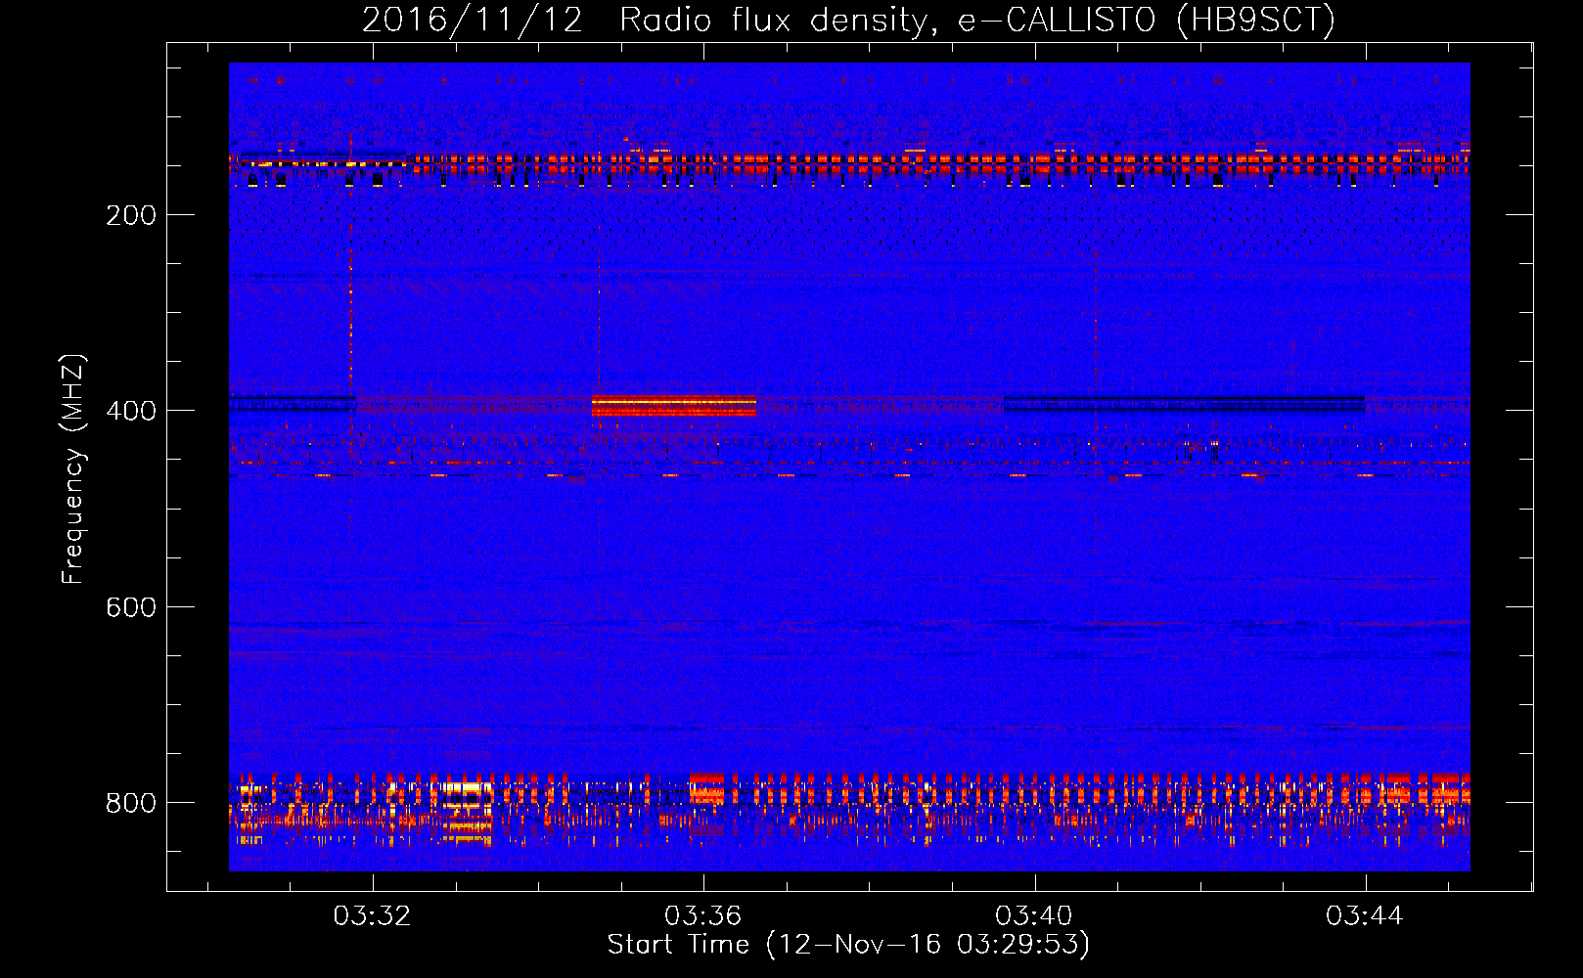Click the 03:32 time tick label
The image size is (1583, 978).
(372, 916)
